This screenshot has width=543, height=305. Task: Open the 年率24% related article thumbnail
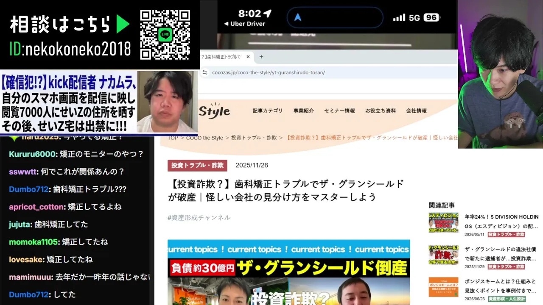coord(443,223)
